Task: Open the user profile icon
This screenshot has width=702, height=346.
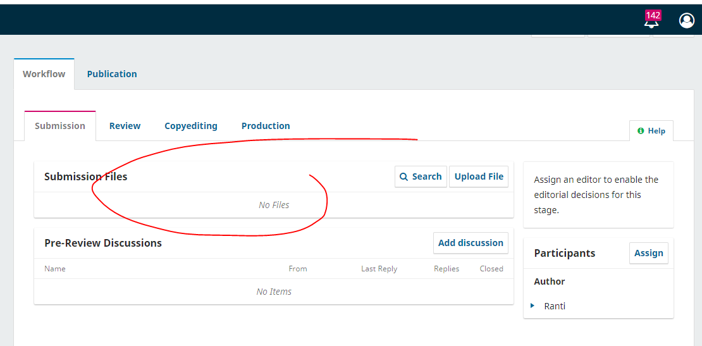Action: coord(686,21)
